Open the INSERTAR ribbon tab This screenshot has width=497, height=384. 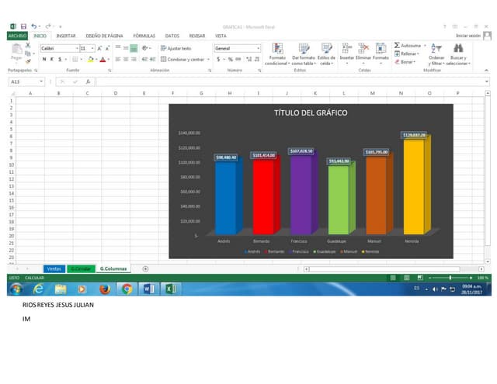click(x=66, y=36)
